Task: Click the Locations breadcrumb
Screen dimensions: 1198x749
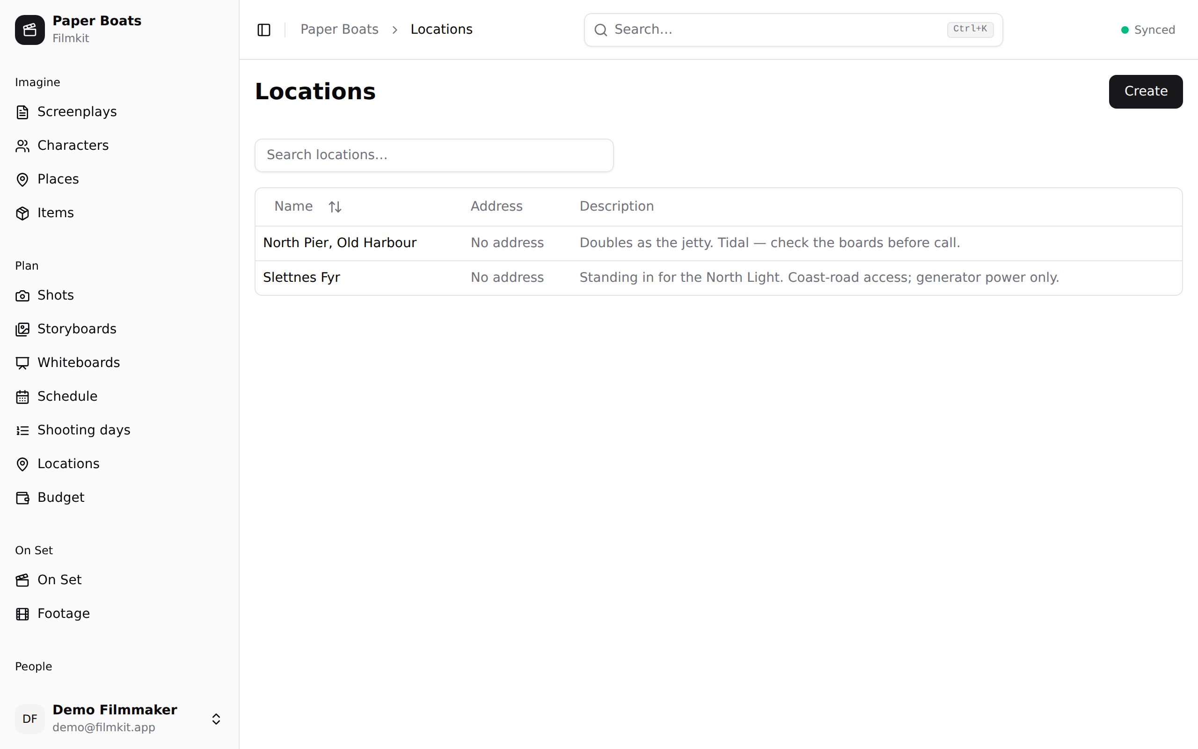Action: [441, 29]
